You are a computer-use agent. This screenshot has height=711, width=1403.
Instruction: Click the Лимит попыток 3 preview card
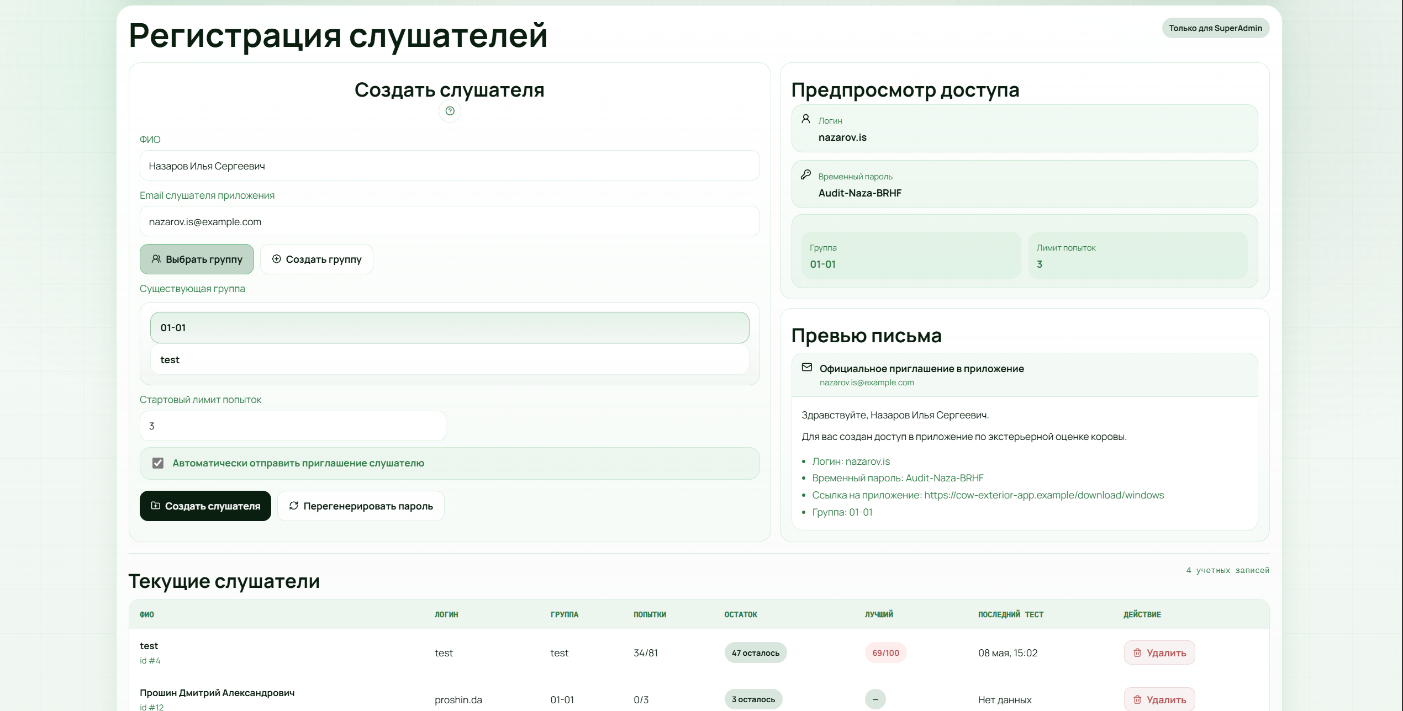tap(1138, 256)
